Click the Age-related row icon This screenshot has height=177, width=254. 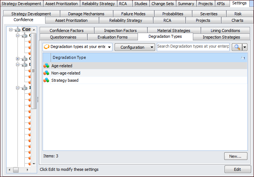pyautogui.click(x=46, y=66)
